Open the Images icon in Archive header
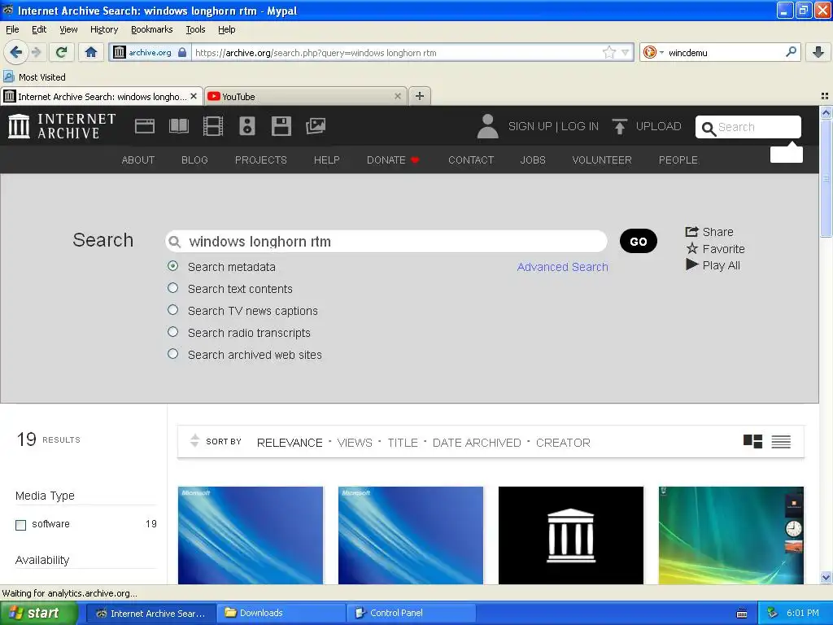833x625 pixels. tap(316, 126)
